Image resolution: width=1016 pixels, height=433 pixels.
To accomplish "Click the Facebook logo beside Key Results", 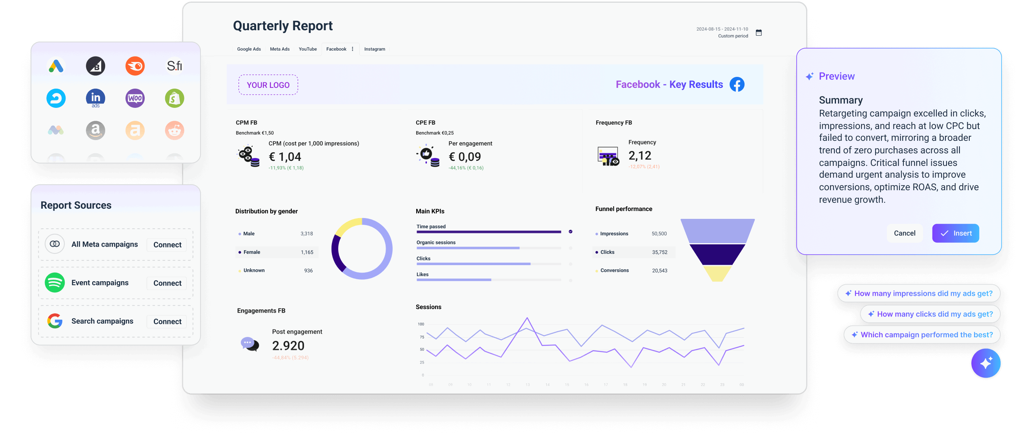I will pos(737,84).
